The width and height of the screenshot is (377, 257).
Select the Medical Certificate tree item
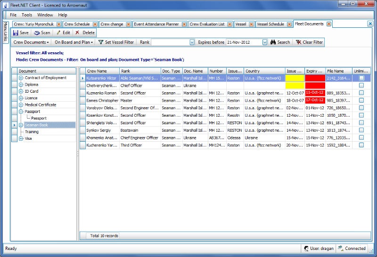(x=40, y=105)
